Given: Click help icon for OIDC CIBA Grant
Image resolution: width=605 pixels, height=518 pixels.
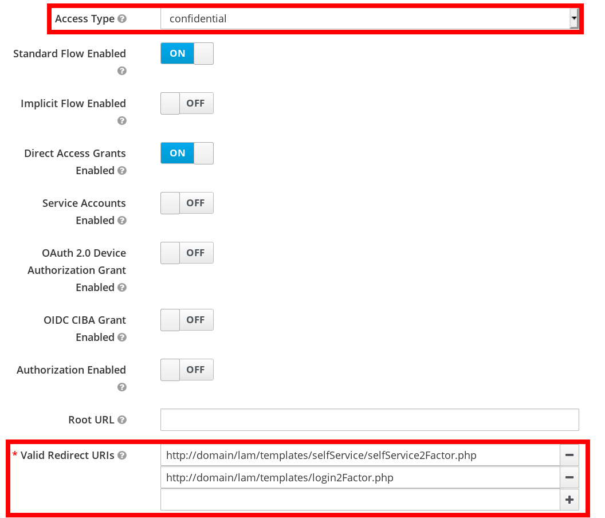Looking at the screenshot, I should pyautogui.click(x=121, y=338).
